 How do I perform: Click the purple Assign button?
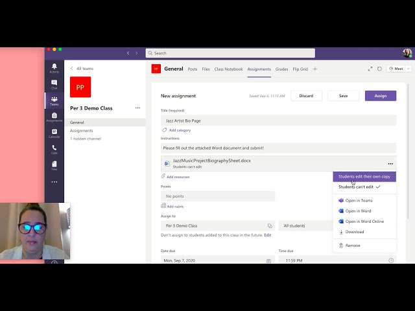[381, 96]
